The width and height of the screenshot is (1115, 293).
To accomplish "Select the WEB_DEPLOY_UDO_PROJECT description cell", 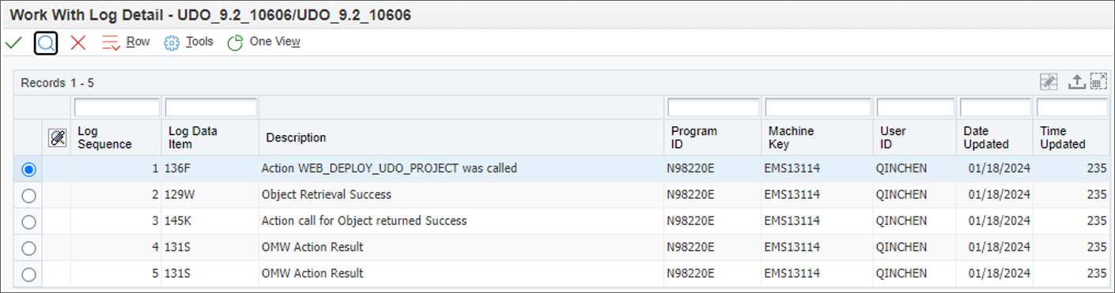I will point(389,168).
